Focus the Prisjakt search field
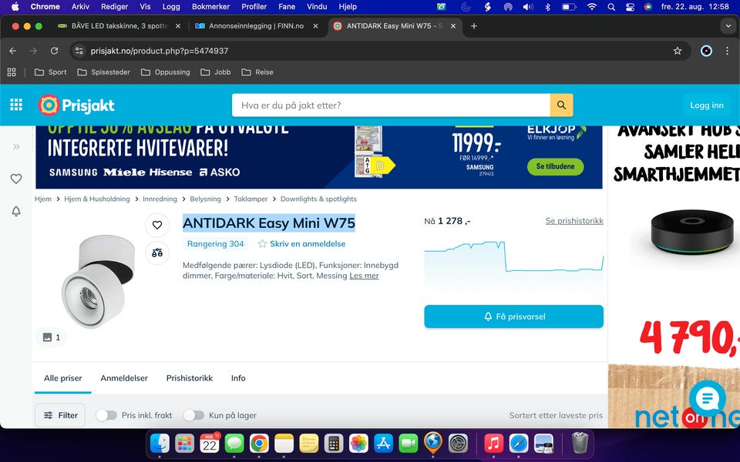 click(391, 105)
